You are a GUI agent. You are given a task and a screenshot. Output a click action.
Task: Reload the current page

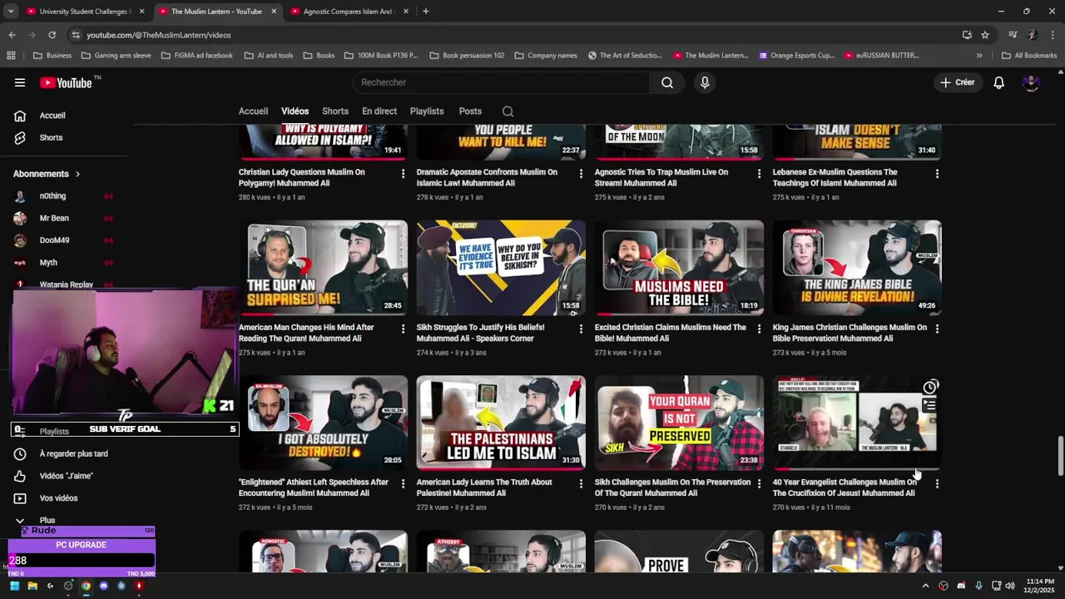click(x=52, y=35)
